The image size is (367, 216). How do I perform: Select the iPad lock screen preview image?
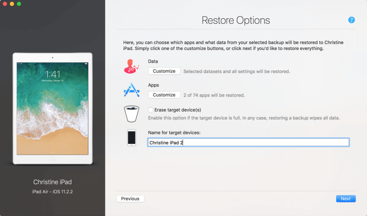pos(52,108)
